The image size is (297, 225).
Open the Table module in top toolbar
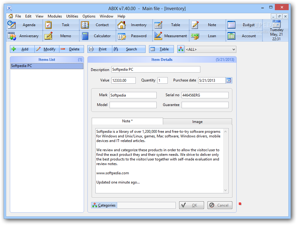coord(171,25)
